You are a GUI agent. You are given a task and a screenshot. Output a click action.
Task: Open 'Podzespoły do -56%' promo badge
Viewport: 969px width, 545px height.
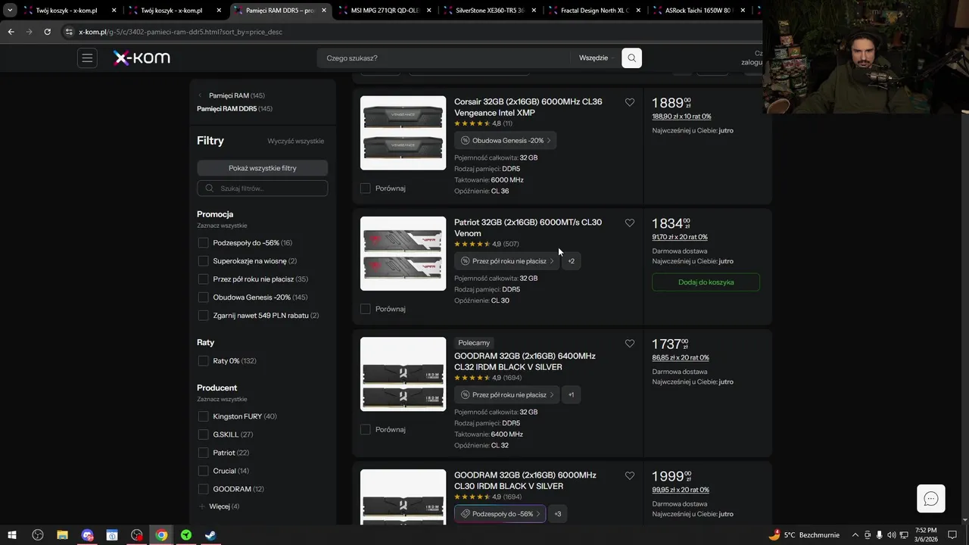500,514
